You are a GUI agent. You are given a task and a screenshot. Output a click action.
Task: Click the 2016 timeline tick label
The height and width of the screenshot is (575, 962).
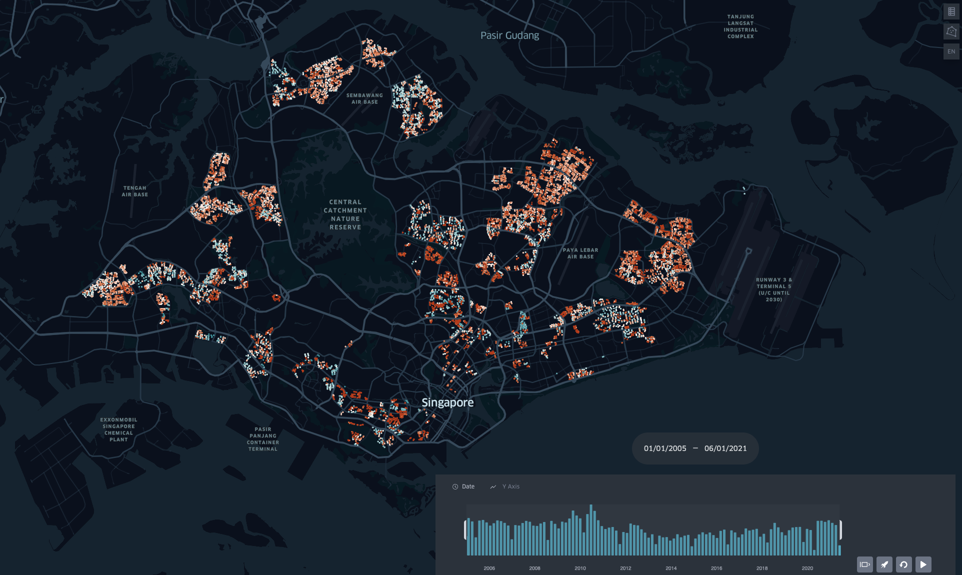point(716,568)
